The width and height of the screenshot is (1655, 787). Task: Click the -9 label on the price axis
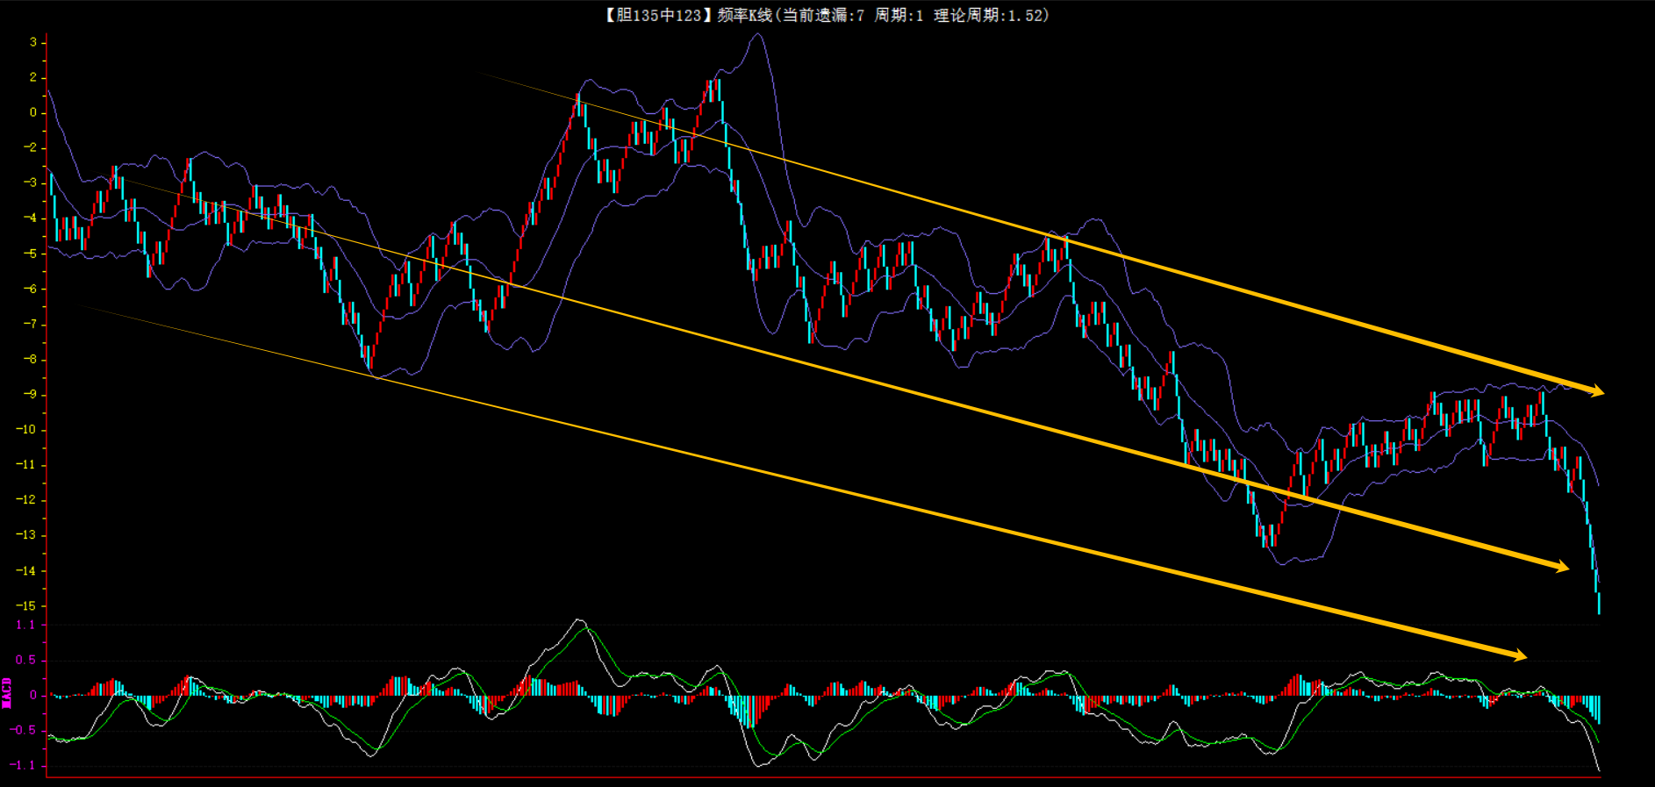30,394
